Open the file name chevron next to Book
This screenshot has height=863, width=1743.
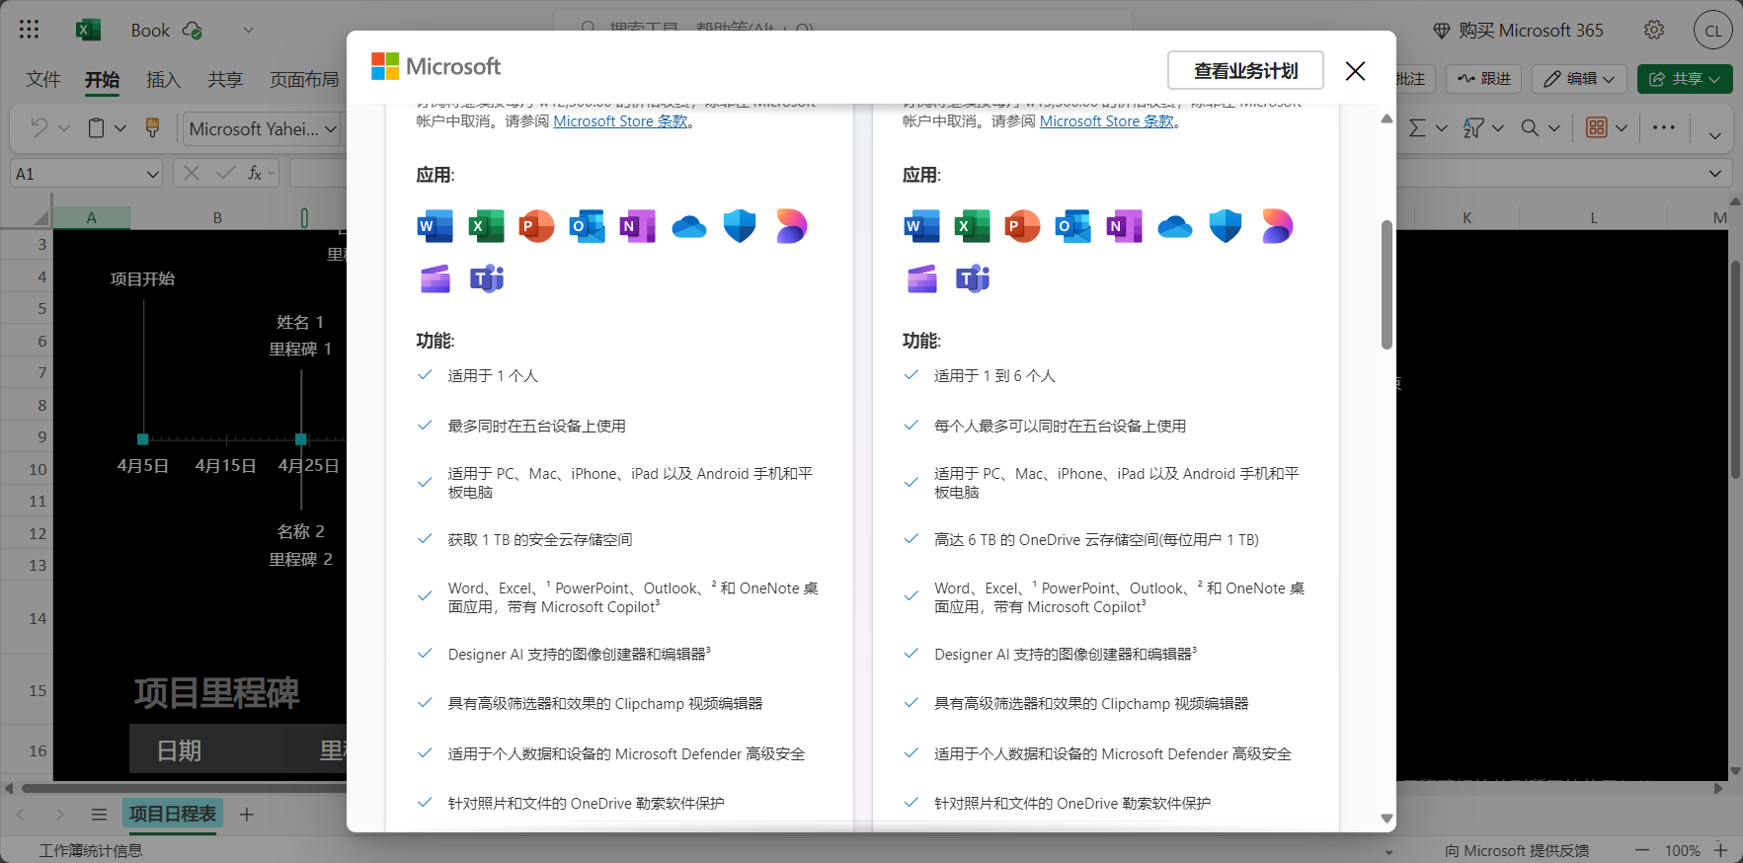click(x=249, y=30)
